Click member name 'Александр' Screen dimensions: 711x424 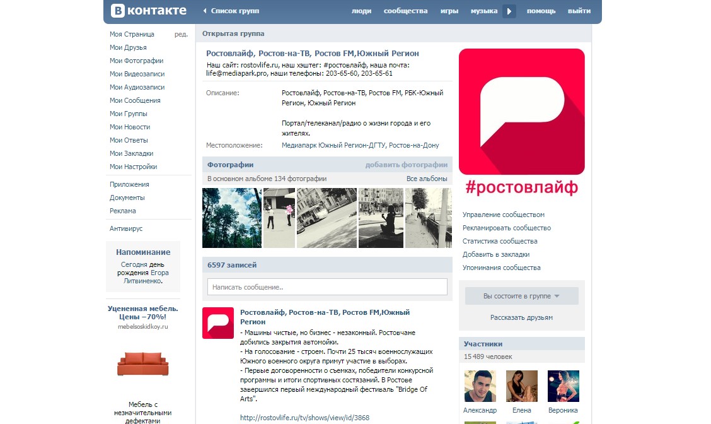point(480,410)
